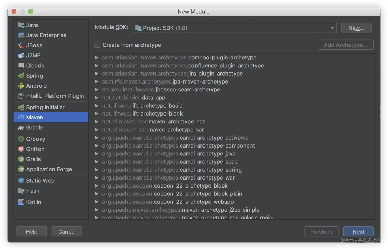The image size is (388, 250).
Task: Click the red close window button
Action: coord(14,11)
